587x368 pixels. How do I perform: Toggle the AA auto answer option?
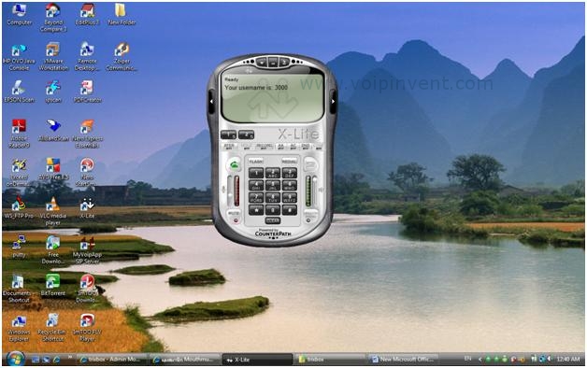[281, 147]
